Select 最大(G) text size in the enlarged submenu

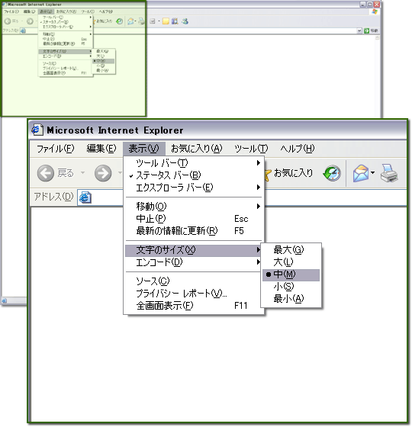291,250
